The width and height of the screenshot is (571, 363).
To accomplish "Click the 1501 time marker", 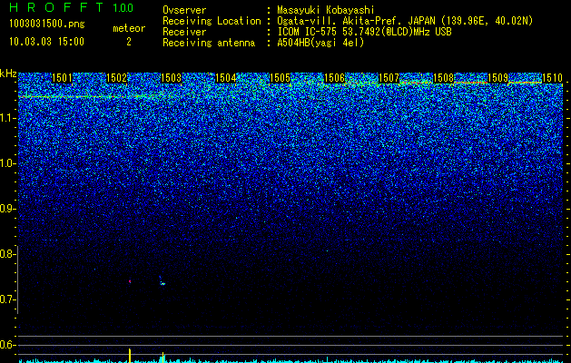I will click(63, 78).
